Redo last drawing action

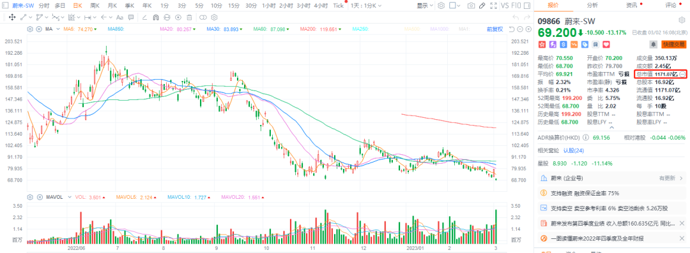527,17
